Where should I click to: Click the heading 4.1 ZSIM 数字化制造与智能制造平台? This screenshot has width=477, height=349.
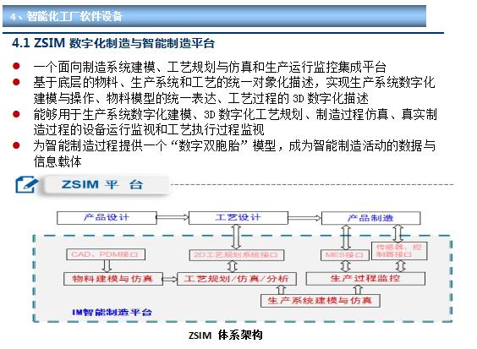(113, 43)
